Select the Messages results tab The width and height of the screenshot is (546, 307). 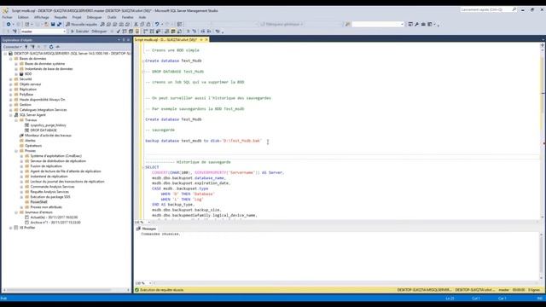pyautogui.click(x=146, y=229)
